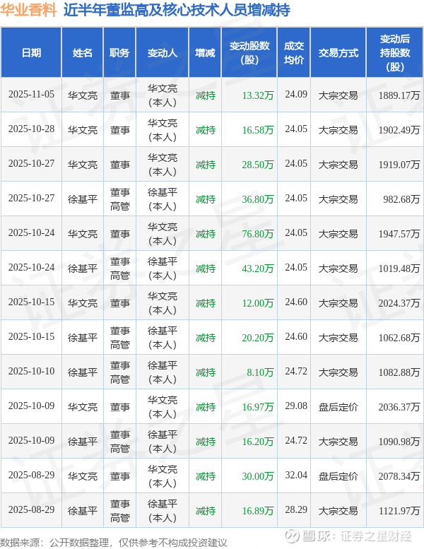Click holdings value 1121.97万
The width and height of the screenshot is (424, 549).
(399, 511)
